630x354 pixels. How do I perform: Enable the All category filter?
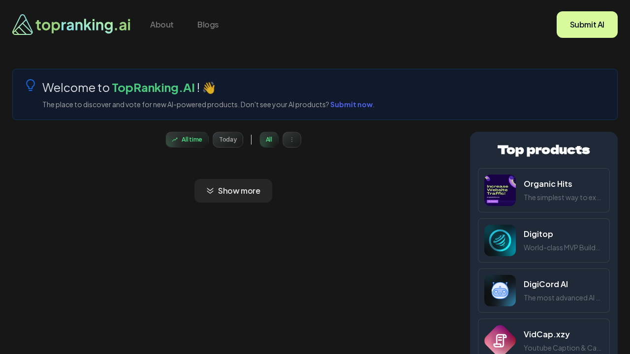(269, 139)
